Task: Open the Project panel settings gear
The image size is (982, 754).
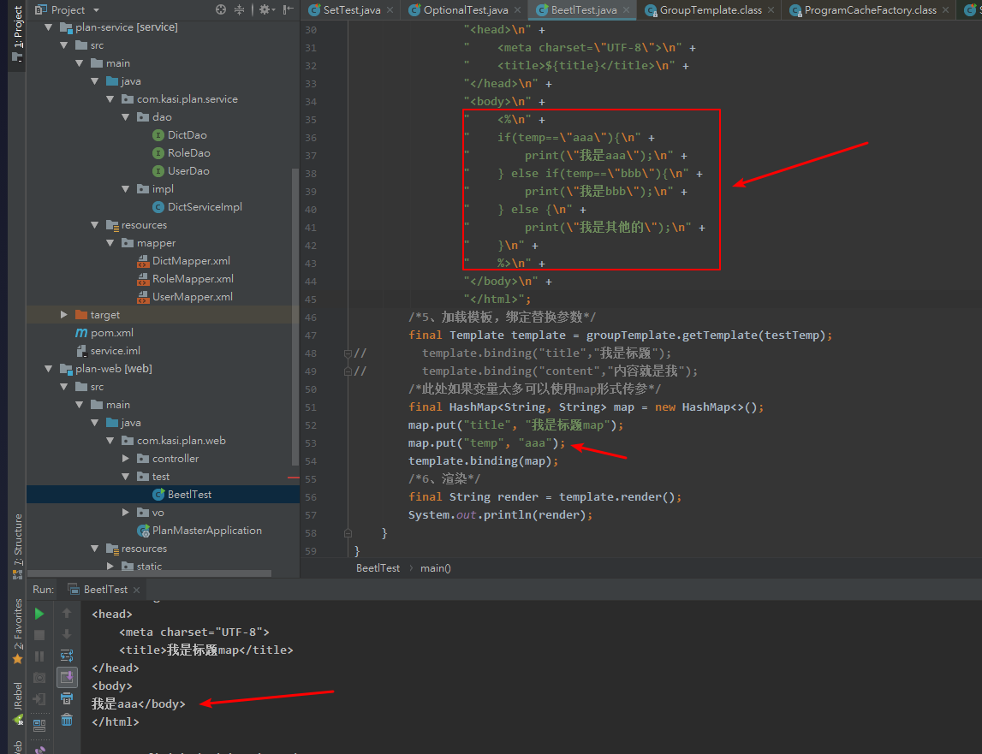Action: coord(266,9)
